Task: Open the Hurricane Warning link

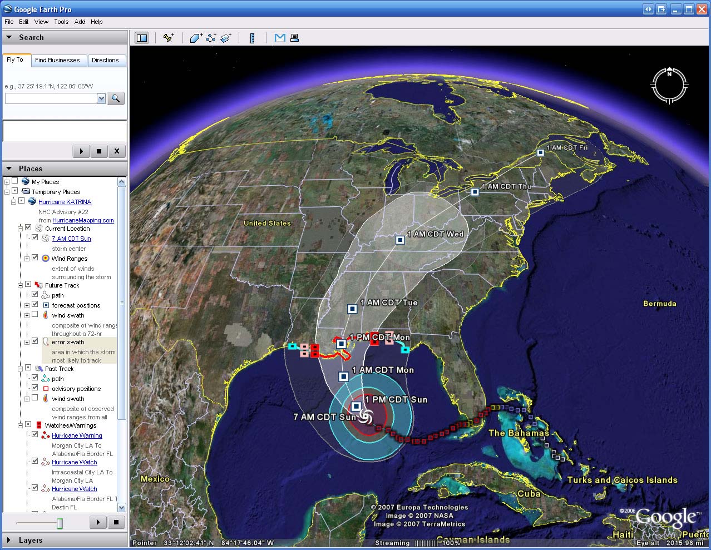Action: point(77,435)
